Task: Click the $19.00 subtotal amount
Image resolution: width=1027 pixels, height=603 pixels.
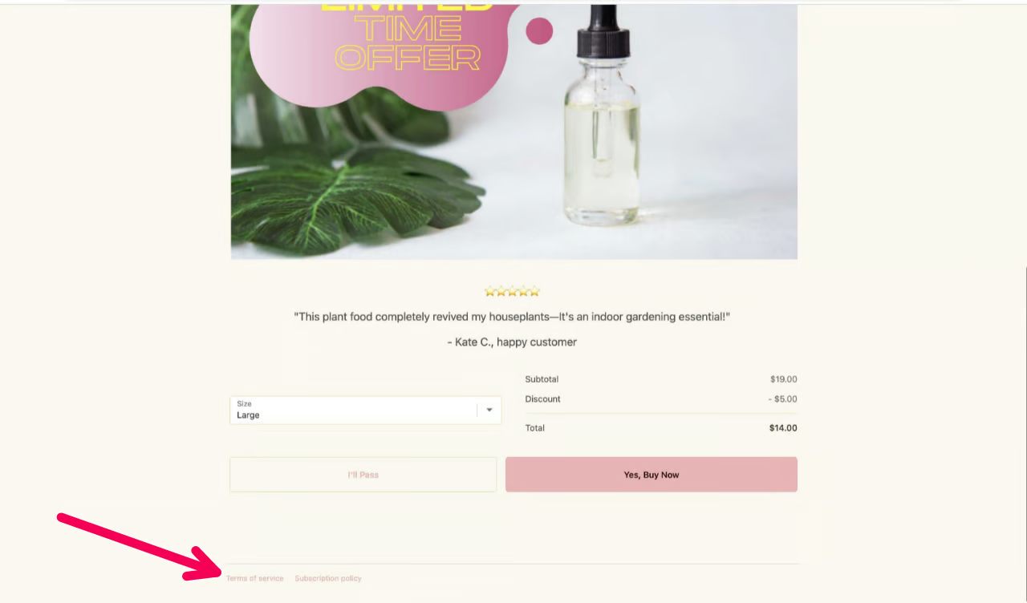Action: (783, 379)
